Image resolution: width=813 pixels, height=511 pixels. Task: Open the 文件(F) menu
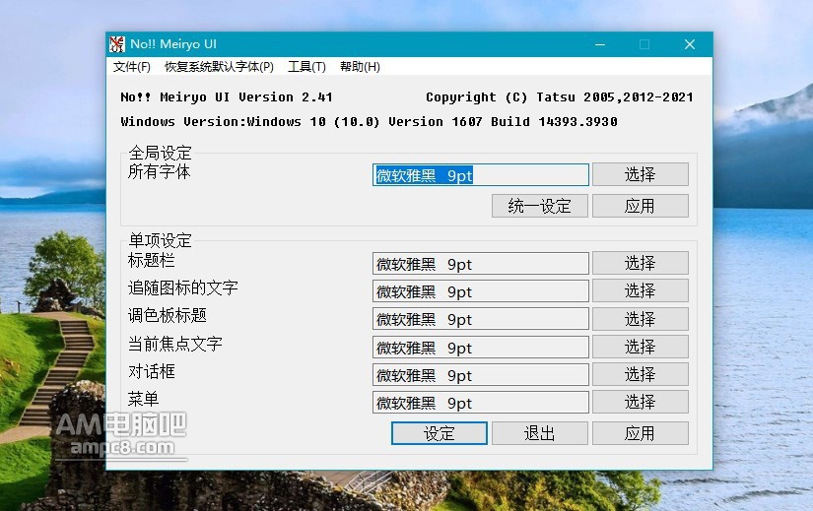pyautogui.click(x=132, y=67)
